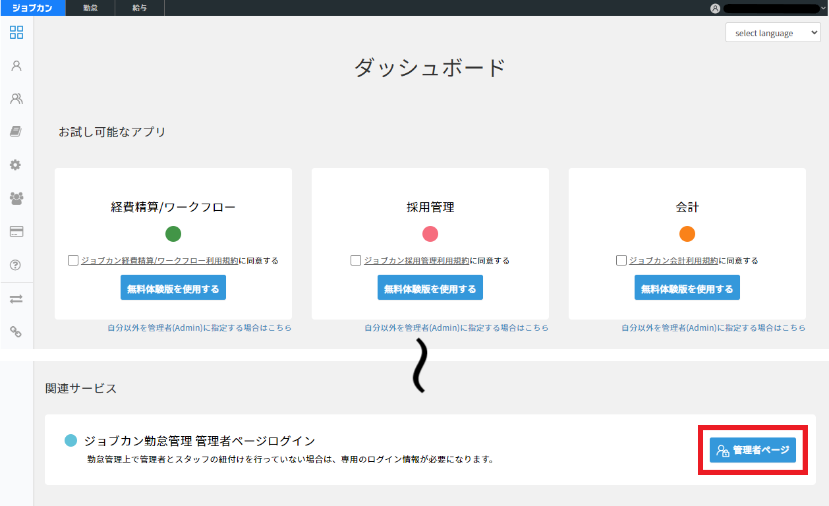This screenshot has width=829, height=506.
Task: Click the two-arrows switch icon in sidebar
Action: click(16, 298)
